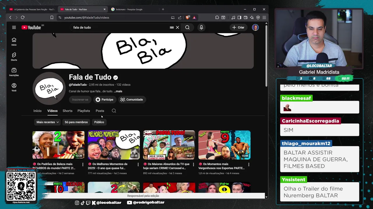
Task: Switch to A Epidemia das Pessoas browser tab
Action: pyautogui.click(x=32, y=9)
